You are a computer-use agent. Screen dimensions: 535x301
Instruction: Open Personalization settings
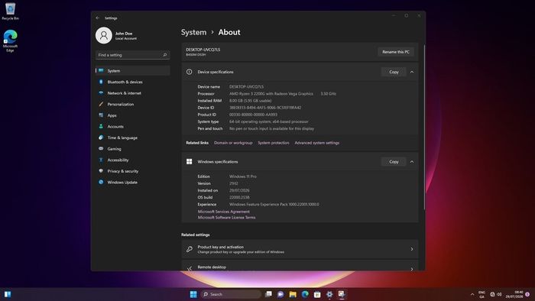[x=132, y=104]
